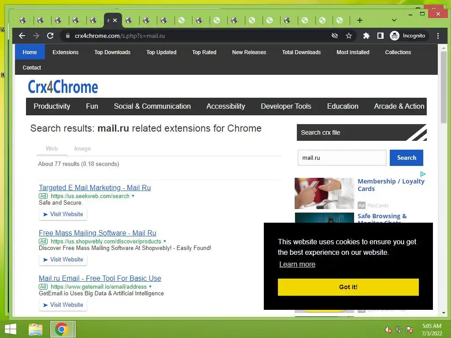Open Collections page
Screen dimensions: 451x338
[x=398, y=52]
